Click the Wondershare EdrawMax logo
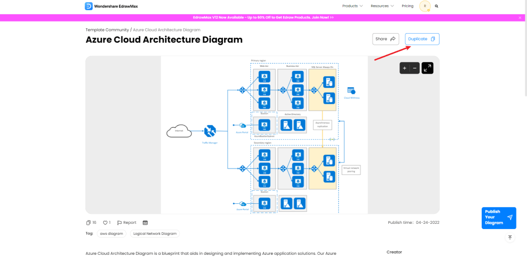 [x=111, y=6]
